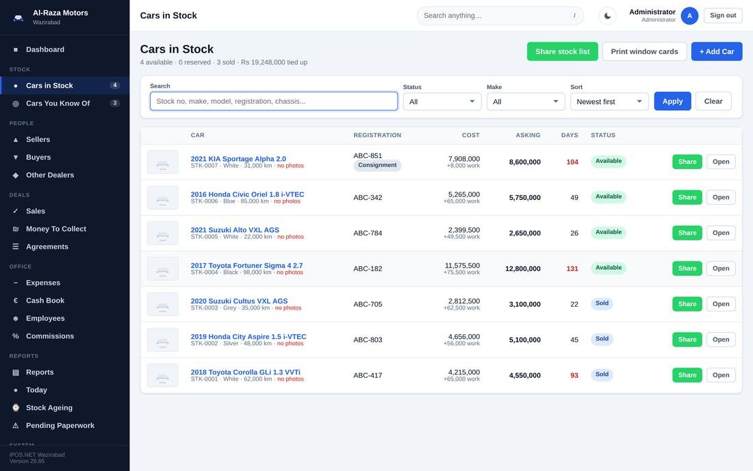Open the Status filter dropdown

442,102
